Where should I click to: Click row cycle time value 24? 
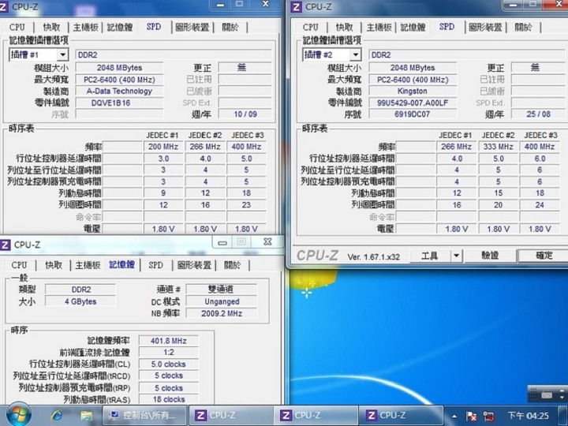540,205
